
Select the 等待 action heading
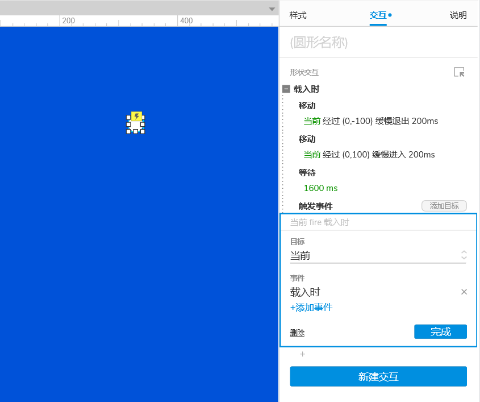[x=307, y=172]
